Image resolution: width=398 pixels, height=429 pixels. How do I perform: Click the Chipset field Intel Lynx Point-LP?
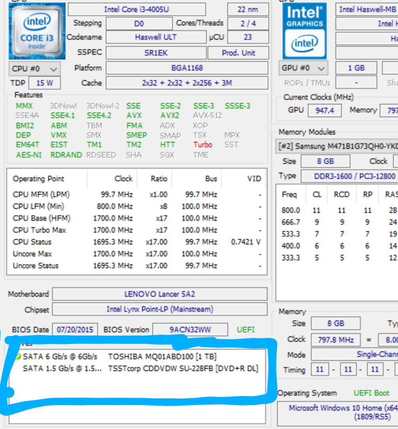[160, 309]
